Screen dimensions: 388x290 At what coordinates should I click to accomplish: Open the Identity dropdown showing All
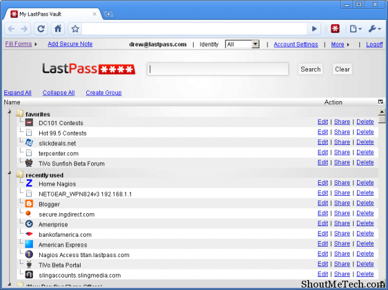242,45
